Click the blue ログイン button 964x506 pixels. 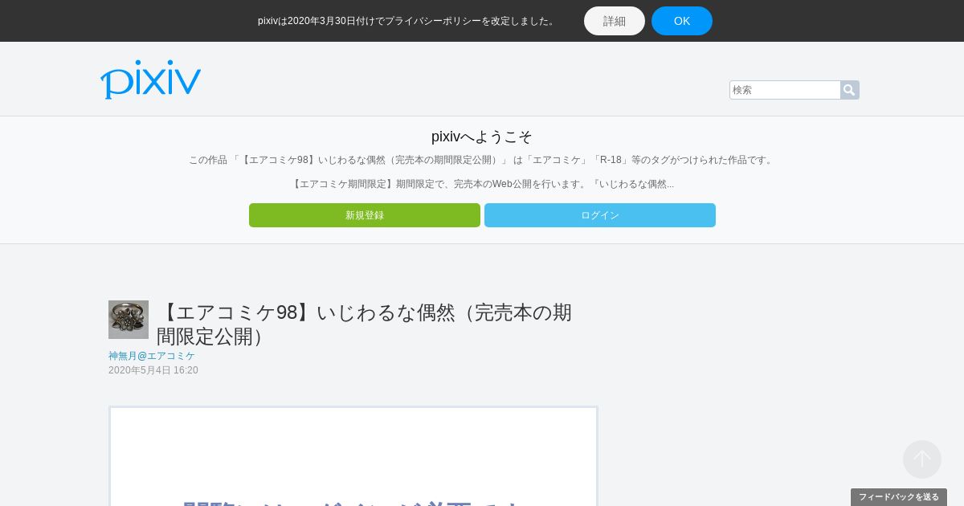[600, 215]
